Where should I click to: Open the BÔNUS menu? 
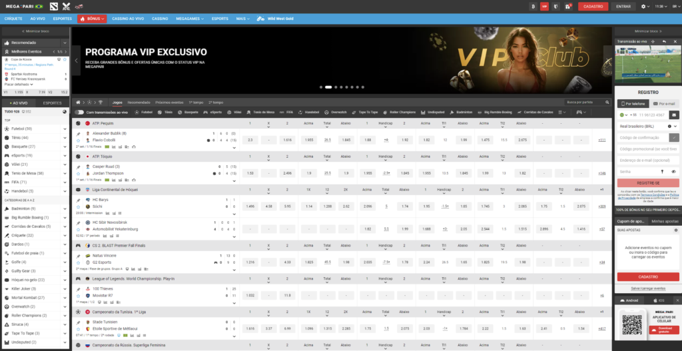pos(92,19)
